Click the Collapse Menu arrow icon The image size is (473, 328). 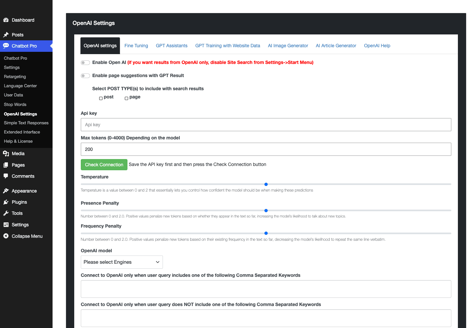tap(6, 236)
